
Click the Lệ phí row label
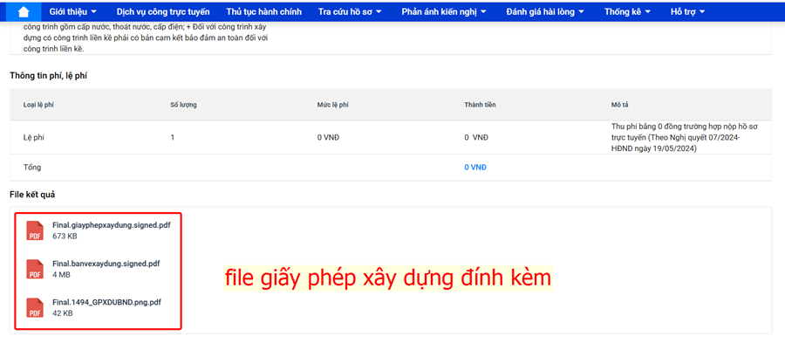pos(33,137)
